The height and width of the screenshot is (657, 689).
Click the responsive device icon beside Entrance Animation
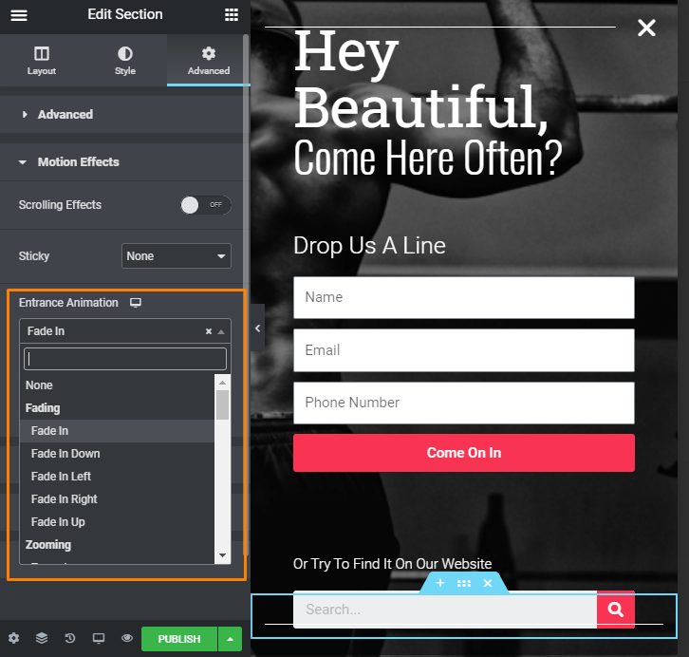coord(136,302)
